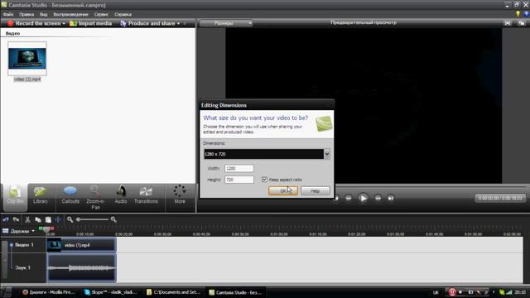Click the zoom out magnifier on timeline
The height and width of the screenshot is (298, 530).
click(70, 219)
